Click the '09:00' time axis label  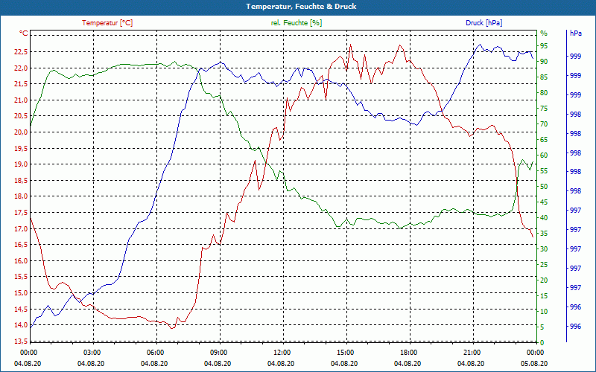pyautogui.click(x=218, y=353)
